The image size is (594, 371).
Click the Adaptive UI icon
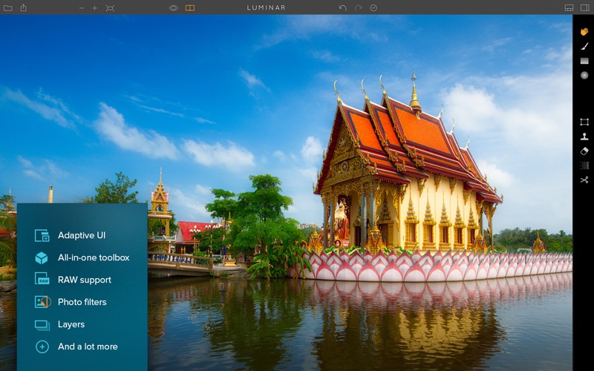[42, 235]
